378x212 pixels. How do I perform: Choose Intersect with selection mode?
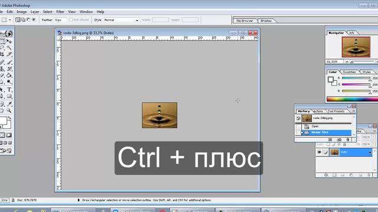pyautogui.click(x=34, y=19)
